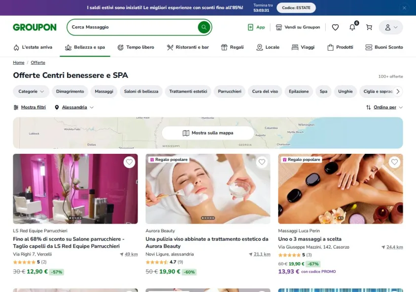
Task: Favorite the Massaggi Luca Perin deal
Action: click(395, 162)
